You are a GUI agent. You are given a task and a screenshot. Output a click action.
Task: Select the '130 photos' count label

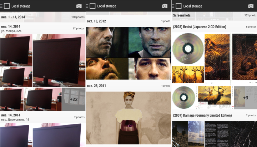tap(78, 17)
